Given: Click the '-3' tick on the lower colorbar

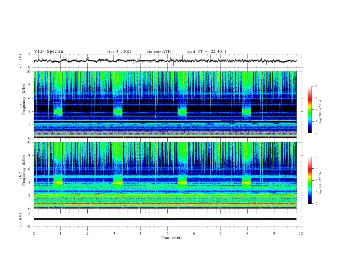Looking at the screenshot, I should click(x=315, y=157).
